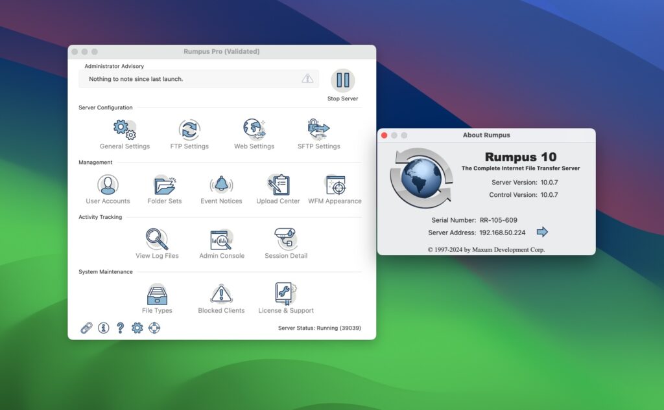Open the gear settings icon at bottom
The width and height of the screenshot is (664, 410).
tap(137, 328)
